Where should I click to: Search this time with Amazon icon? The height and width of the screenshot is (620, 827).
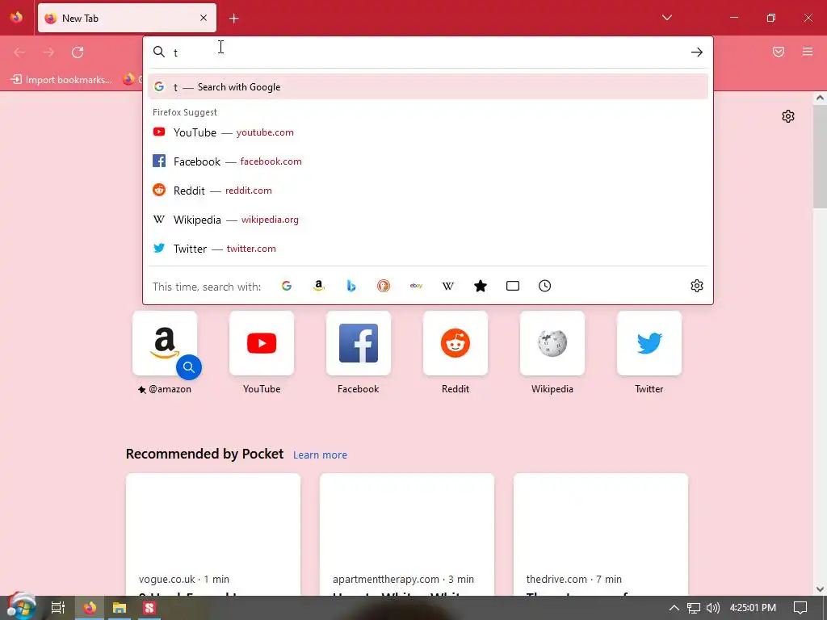coord(318,286)
